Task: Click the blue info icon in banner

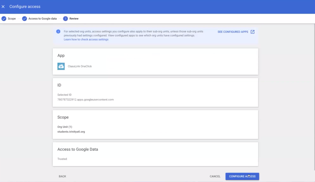Action: tap(58, 32)
